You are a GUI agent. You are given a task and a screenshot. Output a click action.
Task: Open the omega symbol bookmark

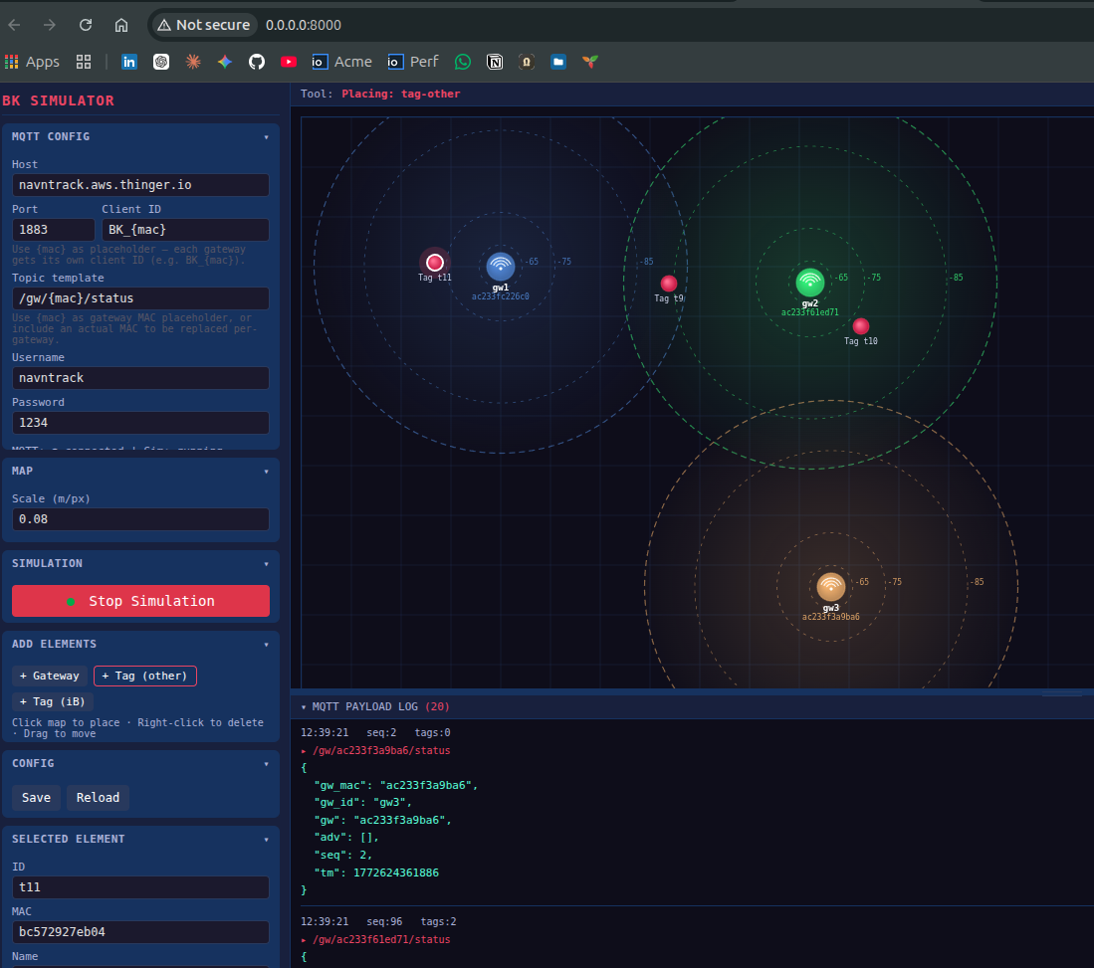[x=527, y=62]
